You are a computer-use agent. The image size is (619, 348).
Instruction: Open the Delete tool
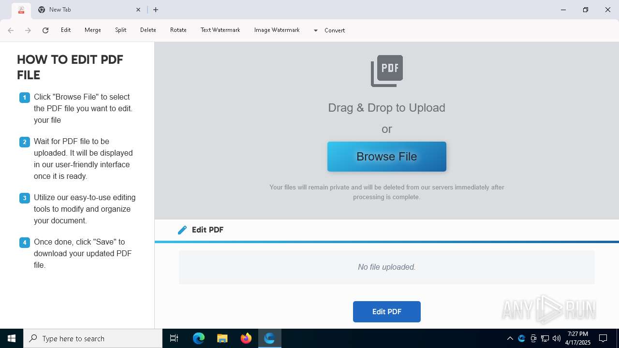148,30
